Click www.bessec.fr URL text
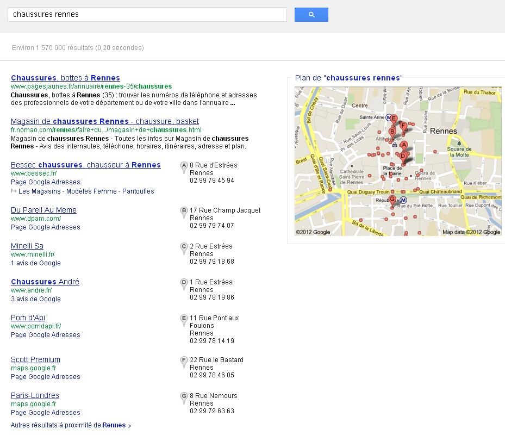505x435 pixels. coord(34,173)
